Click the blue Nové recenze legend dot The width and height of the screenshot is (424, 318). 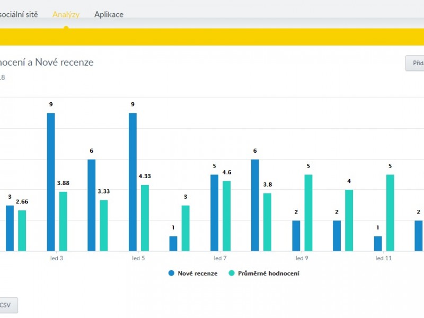click(x=172, y=273)
